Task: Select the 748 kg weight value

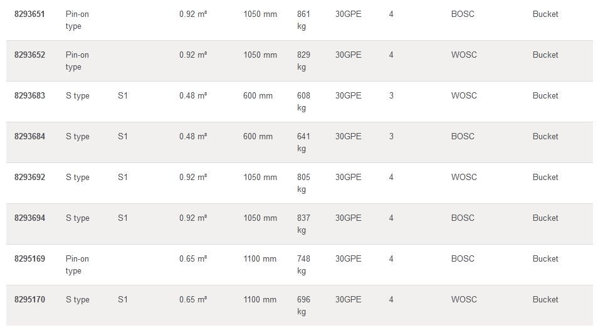Action: pyautogui.click(x=303, y=265)
